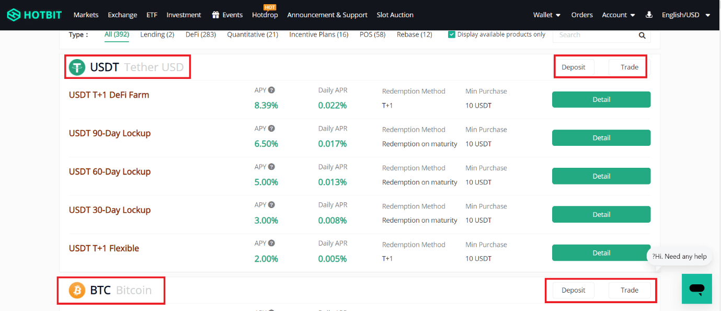The image size is (721, 311).
Task: Filter by Incentive Plans (16)
Action: pos(319,34)
